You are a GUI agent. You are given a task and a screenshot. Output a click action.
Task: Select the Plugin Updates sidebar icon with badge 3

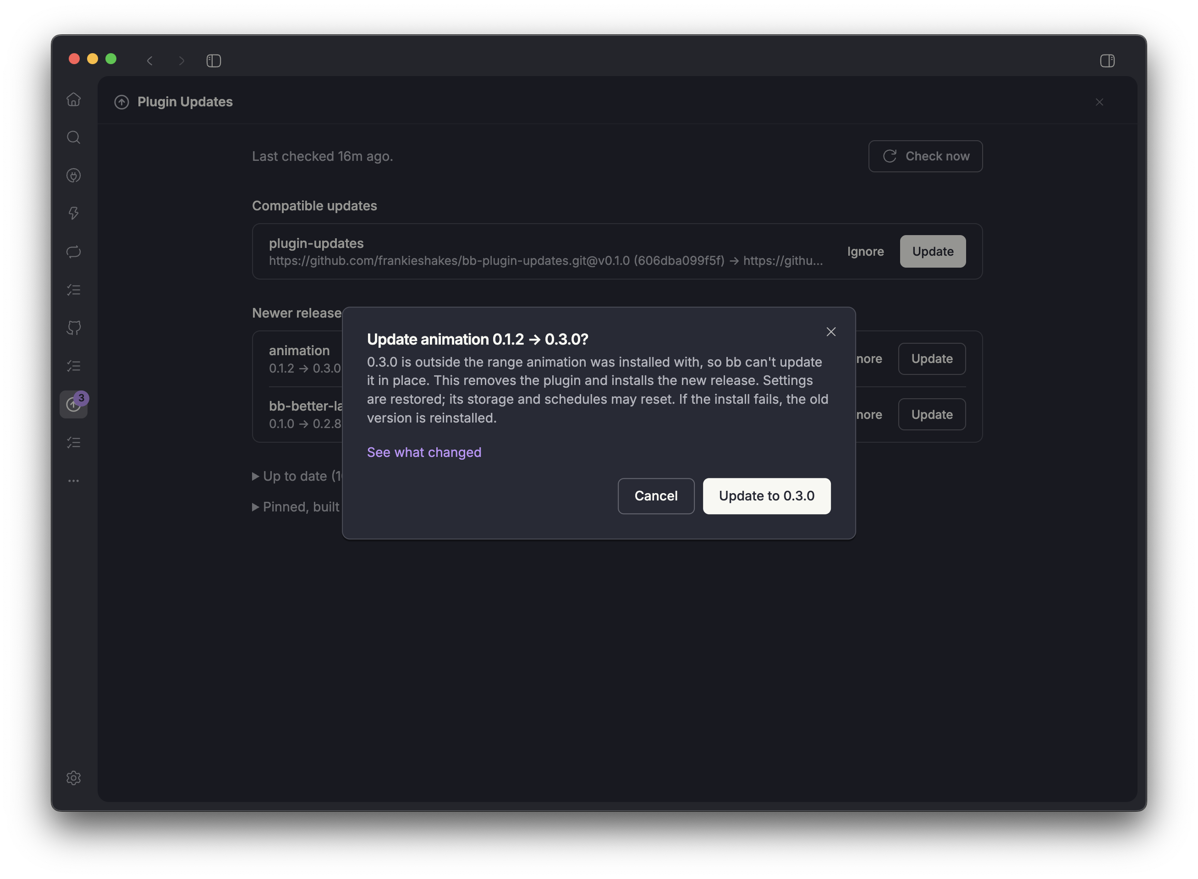(x=73, y=404)
